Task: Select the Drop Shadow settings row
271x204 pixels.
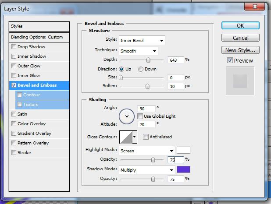Action: 39,47
